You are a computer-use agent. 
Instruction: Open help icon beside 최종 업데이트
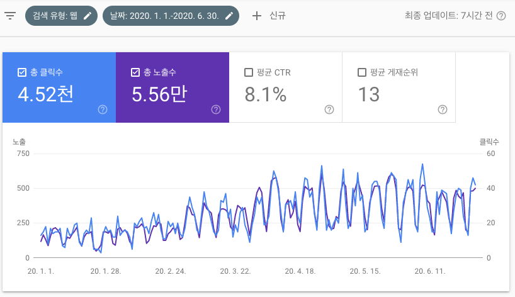[x=501, y=16]
